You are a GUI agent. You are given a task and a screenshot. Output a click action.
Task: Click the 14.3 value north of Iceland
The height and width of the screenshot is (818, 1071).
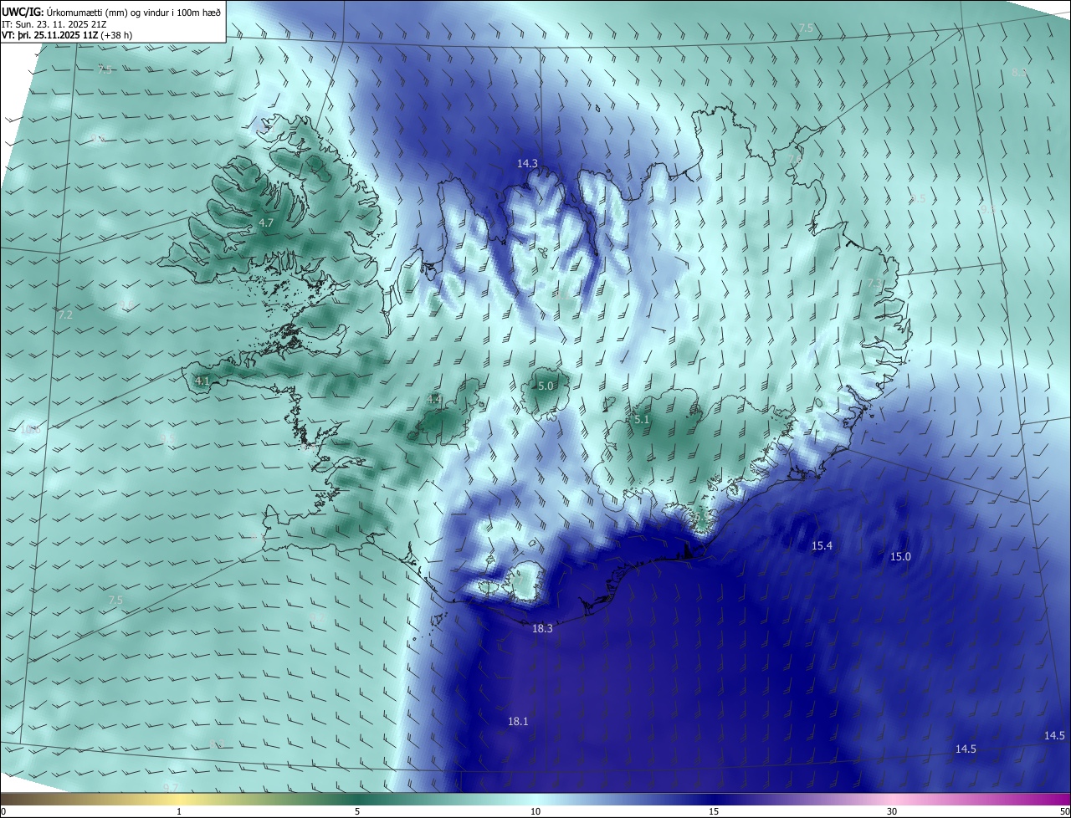[527, 164]
